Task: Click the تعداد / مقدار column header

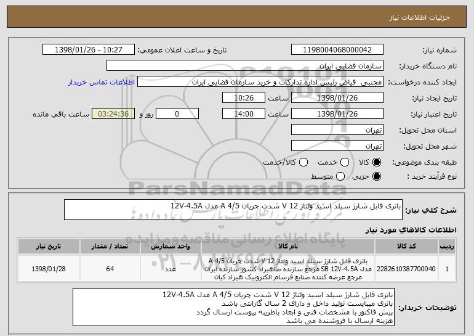Action: [110, 247]
